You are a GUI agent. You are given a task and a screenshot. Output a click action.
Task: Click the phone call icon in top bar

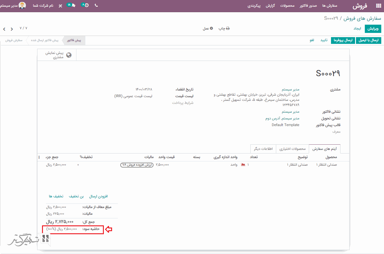tap(97, 5)
